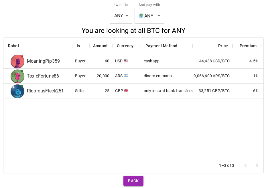The image size is (264, 188).
Task: Sort by the Amount column header
Action: [x=100, y=46]
